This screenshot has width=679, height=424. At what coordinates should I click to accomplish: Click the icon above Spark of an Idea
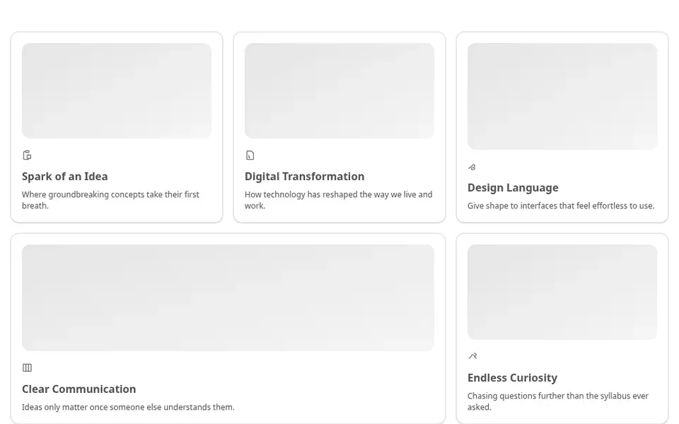(x=27, y=155)
